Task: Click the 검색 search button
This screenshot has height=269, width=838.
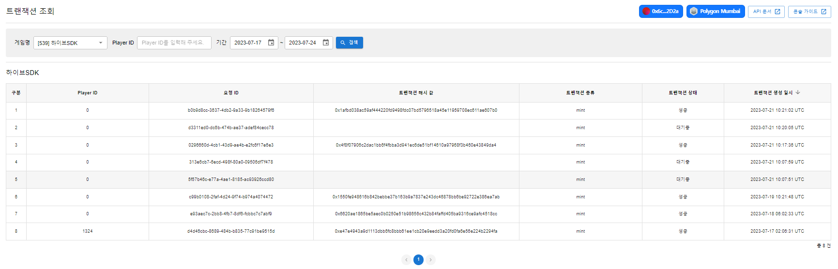Action: point(350,43)
